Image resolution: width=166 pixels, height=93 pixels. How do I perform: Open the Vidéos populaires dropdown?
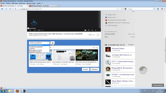click(x=39, y=43)
